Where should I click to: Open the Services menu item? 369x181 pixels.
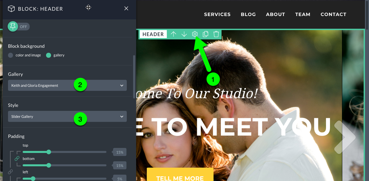(217, 14)
